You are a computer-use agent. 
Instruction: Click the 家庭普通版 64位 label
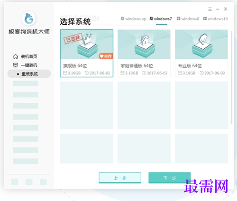pyautogui.click(x=137, y=66)
